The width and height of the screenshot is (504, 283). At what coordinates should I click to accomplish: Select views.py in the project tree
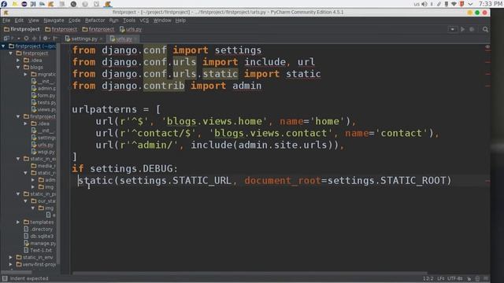43,109
